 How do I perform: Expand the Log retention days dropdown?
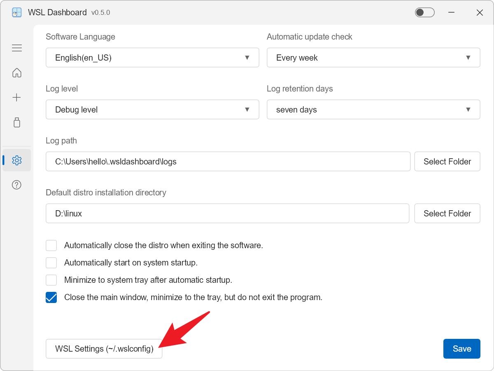(373, 110)
